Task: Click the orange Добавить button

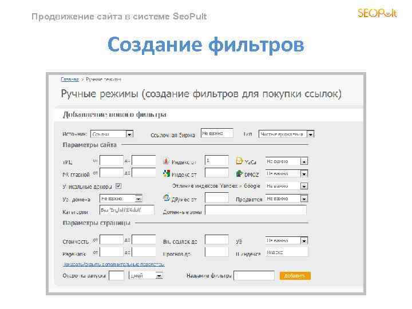Action: point(295,276)
